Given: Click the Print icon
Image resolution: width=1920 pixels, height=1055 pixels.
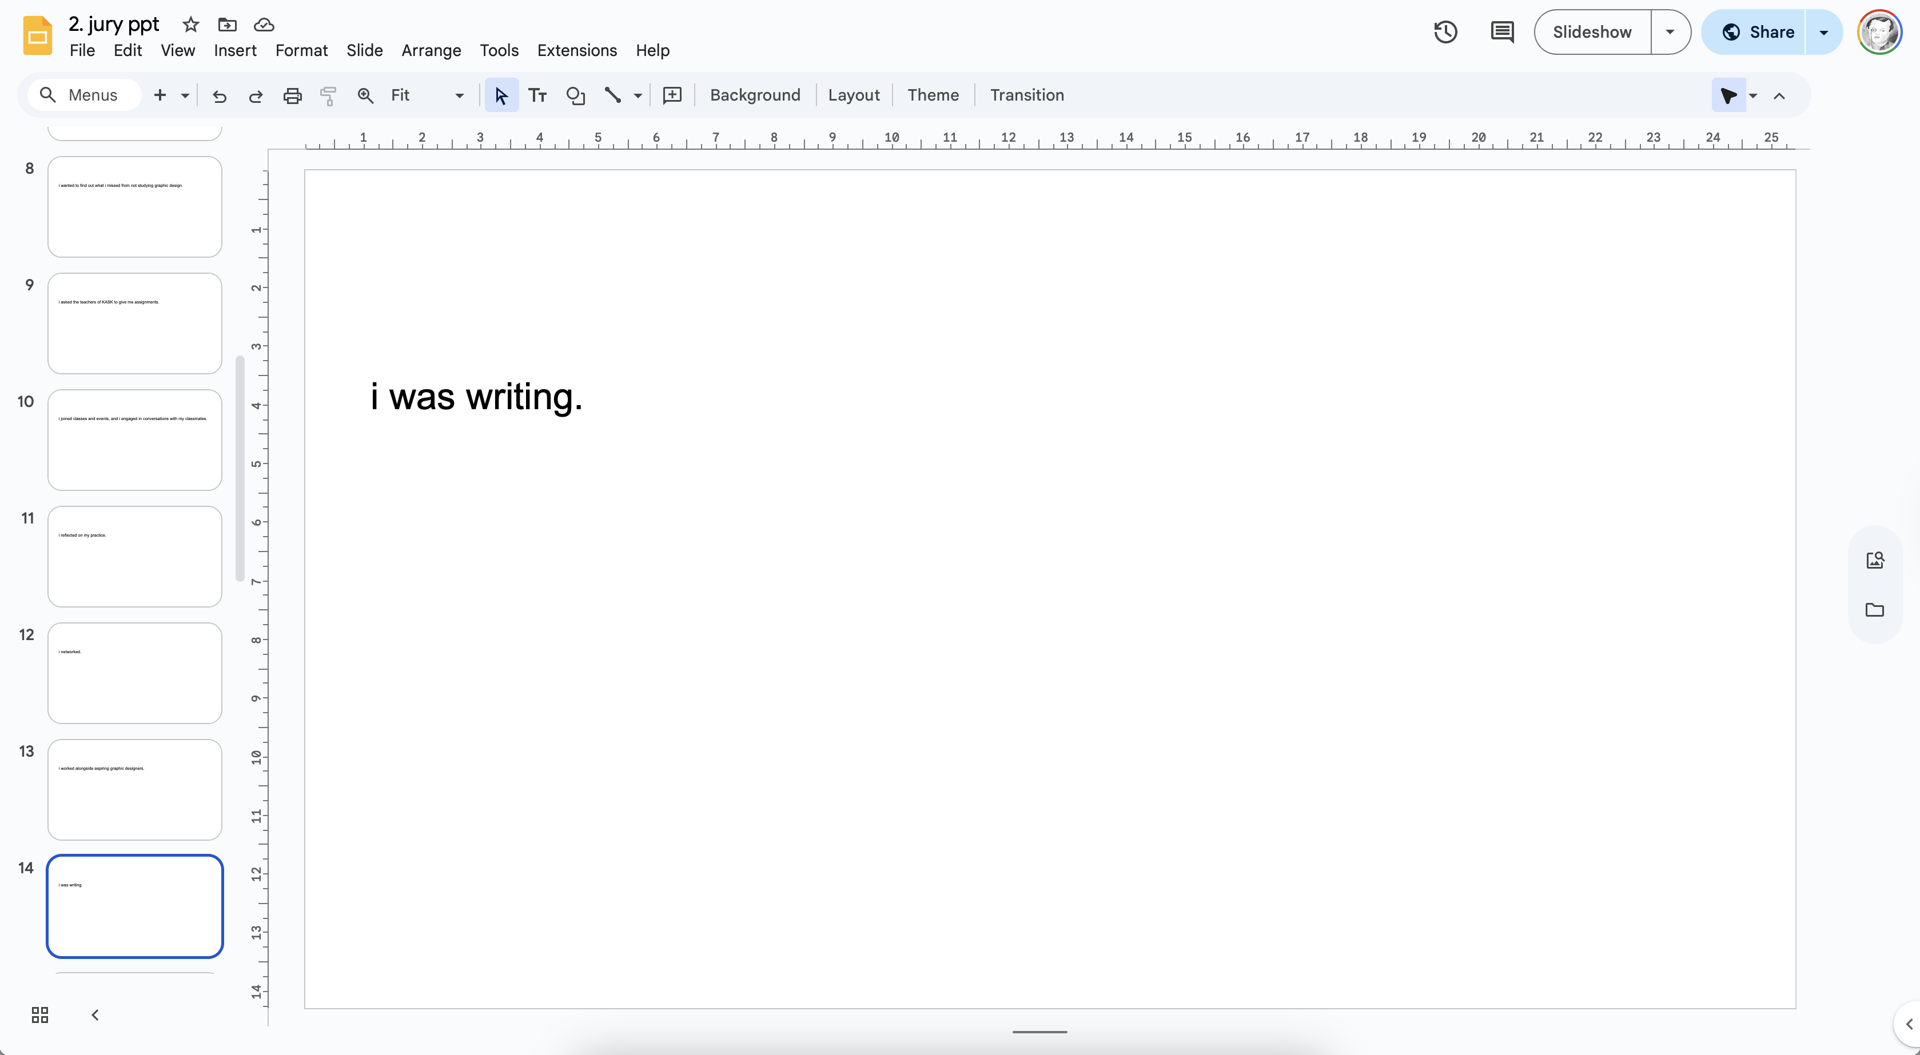Looking at the screenshot, I should (x=292, y=95).
